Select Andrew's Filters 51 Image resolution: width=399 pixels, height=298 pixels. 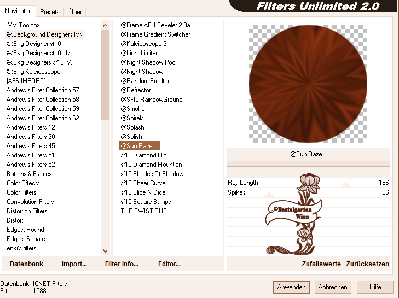click(30, 155)
